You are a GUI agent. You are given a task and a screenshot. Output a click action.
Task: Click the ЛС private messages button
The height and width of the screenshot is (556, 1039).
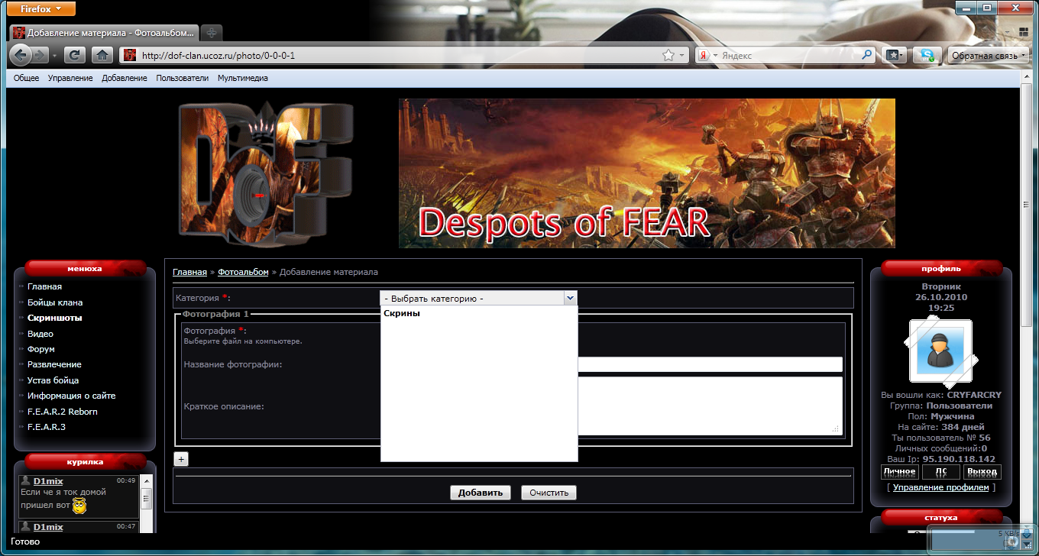940,472
